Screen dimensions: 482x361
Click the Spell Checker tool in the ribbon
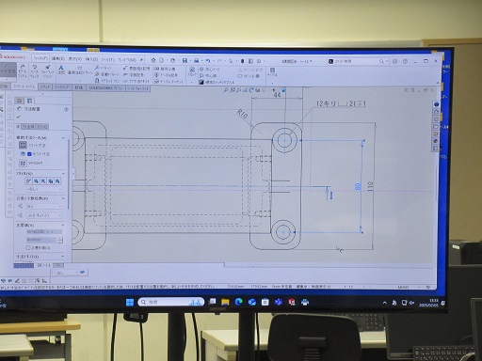pyautogui.click(x=34, y=71)
